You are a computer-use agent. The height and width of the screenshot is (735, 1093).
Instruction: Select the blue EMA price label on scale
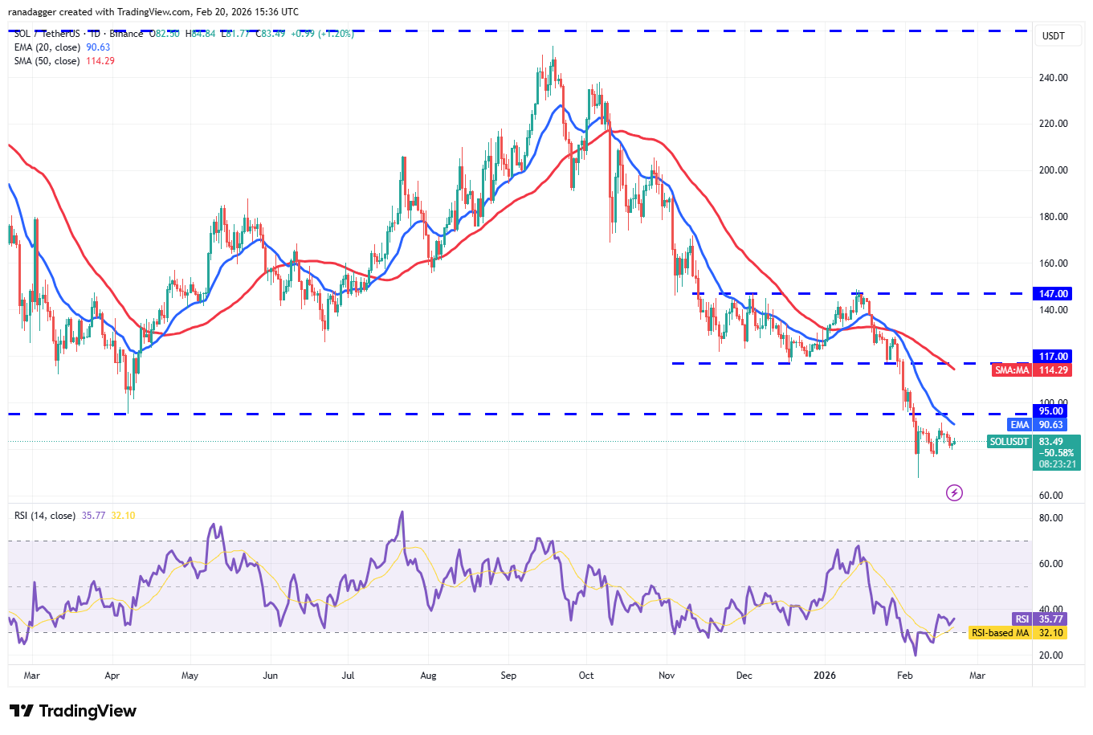(1018, 424)
